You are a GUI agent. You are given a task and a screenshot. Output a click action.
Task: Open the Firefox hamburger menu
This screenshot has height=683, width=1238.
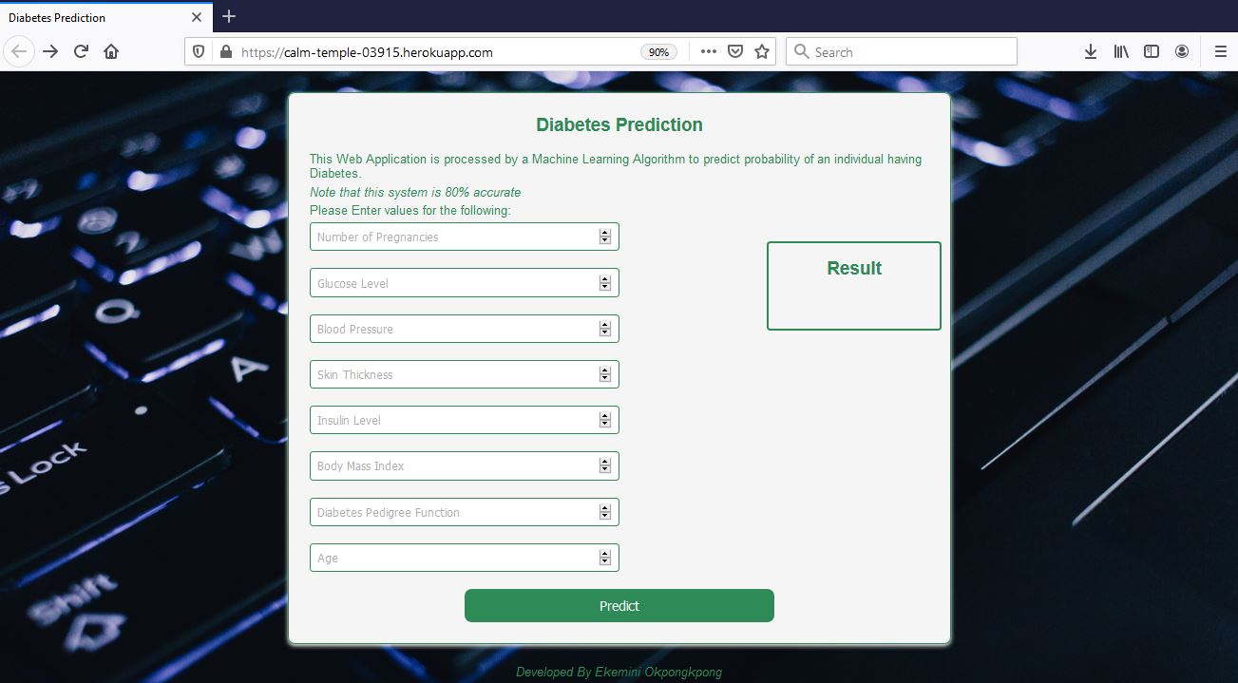[1221, 51]
